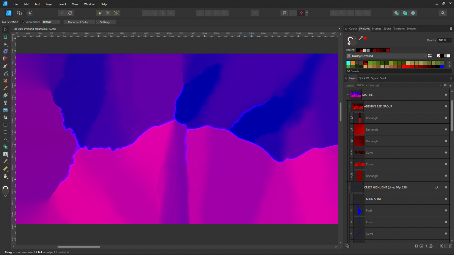Image resolution: width=454 pixels, height=255 pixels.
Task: Click the swatches eyedropper picker icon
Action: coord(360,38)
